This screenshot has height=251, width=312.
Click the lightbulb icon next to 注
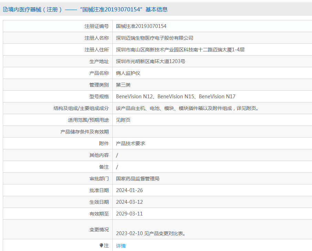click(x=101, y=245)
